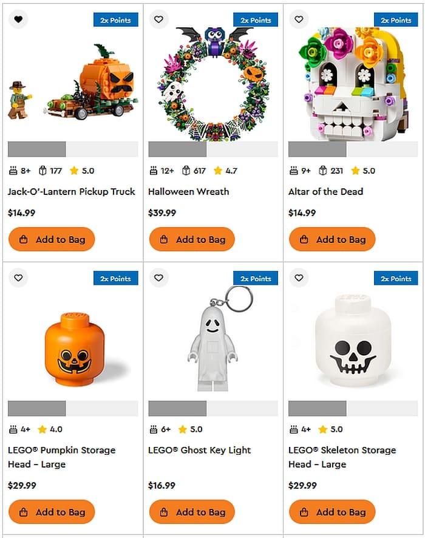Open the Altar of the Dead product title

click(325, 191)
